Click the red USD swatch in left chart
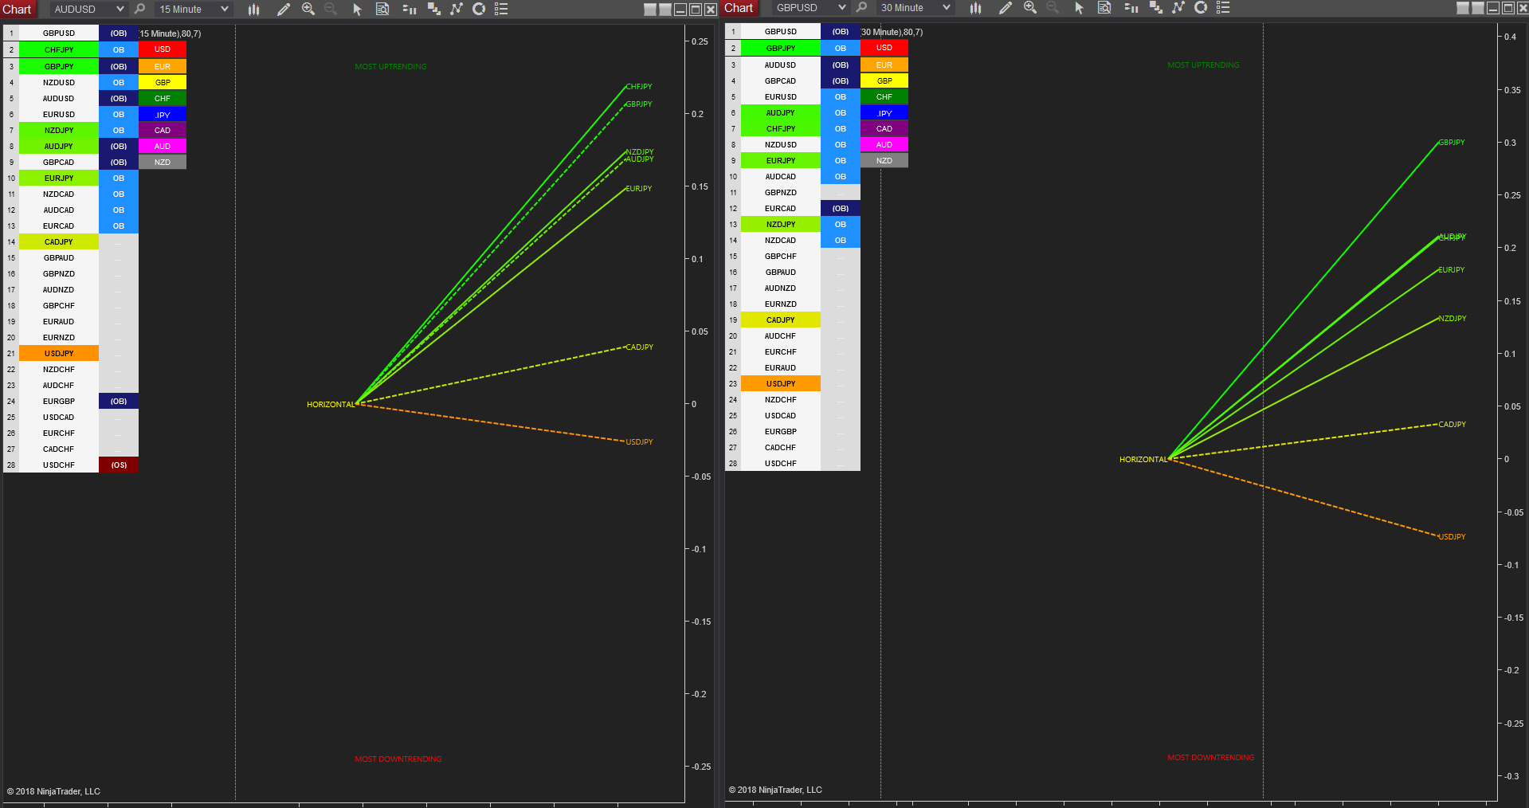Screen dimensions: 1529x808 (x=163, y=49)
